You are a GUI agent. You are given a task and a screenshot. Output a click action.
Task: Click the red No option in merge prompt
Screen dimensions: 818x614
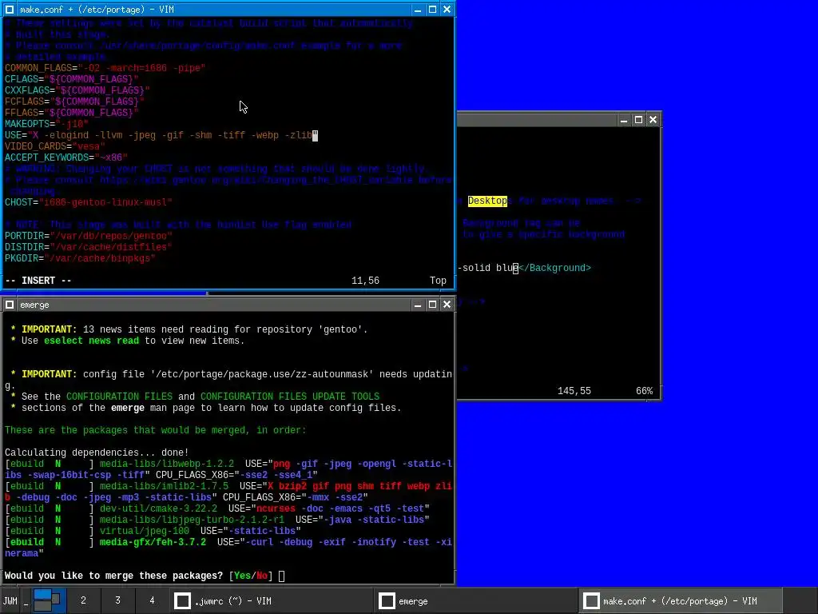[x=262, y=576]
